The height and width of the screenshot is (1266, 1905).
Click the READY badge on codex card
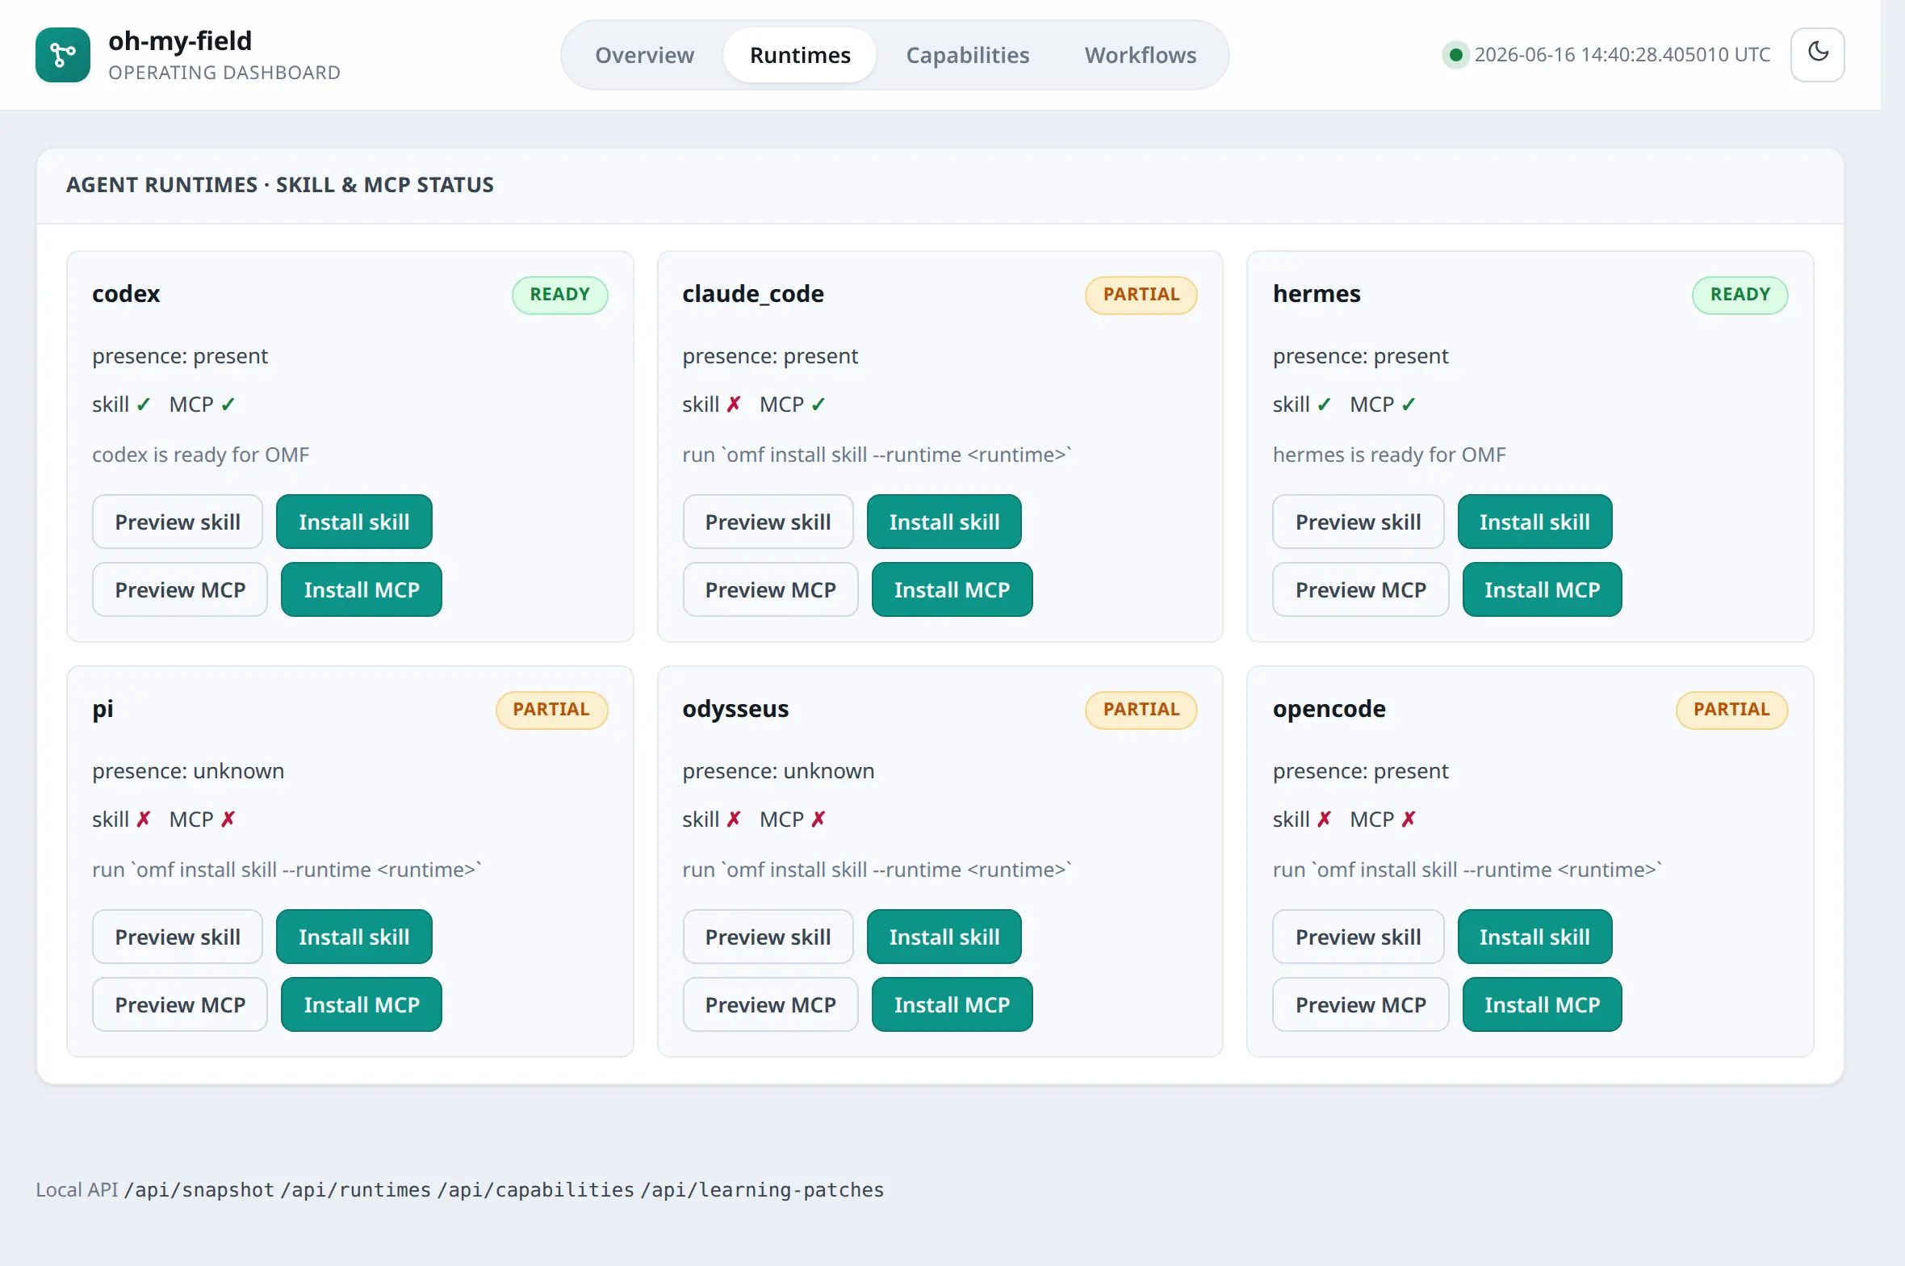(559, 295)
